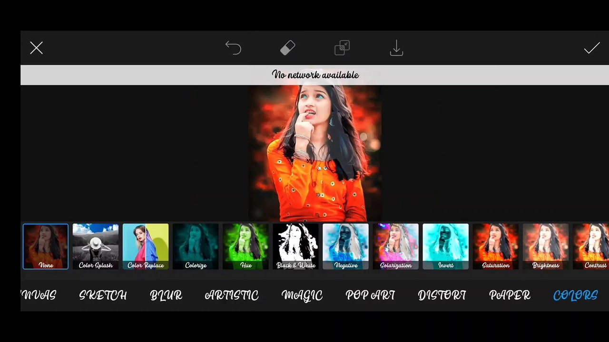Pick the Saturation effect thumbnail
The height and width of the screenshot is (342, 609).
coord(495,247)
